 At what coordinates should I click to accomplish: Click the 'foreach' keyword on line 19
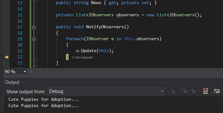click(x=75, y=39)
